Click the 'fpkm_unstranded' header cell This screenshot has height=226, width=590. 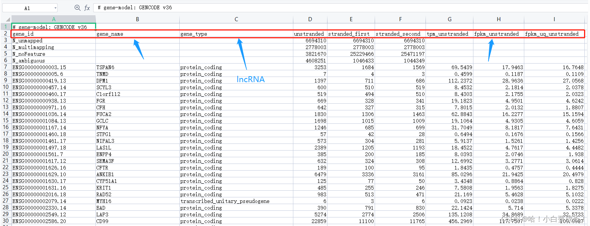pos(499,34)
